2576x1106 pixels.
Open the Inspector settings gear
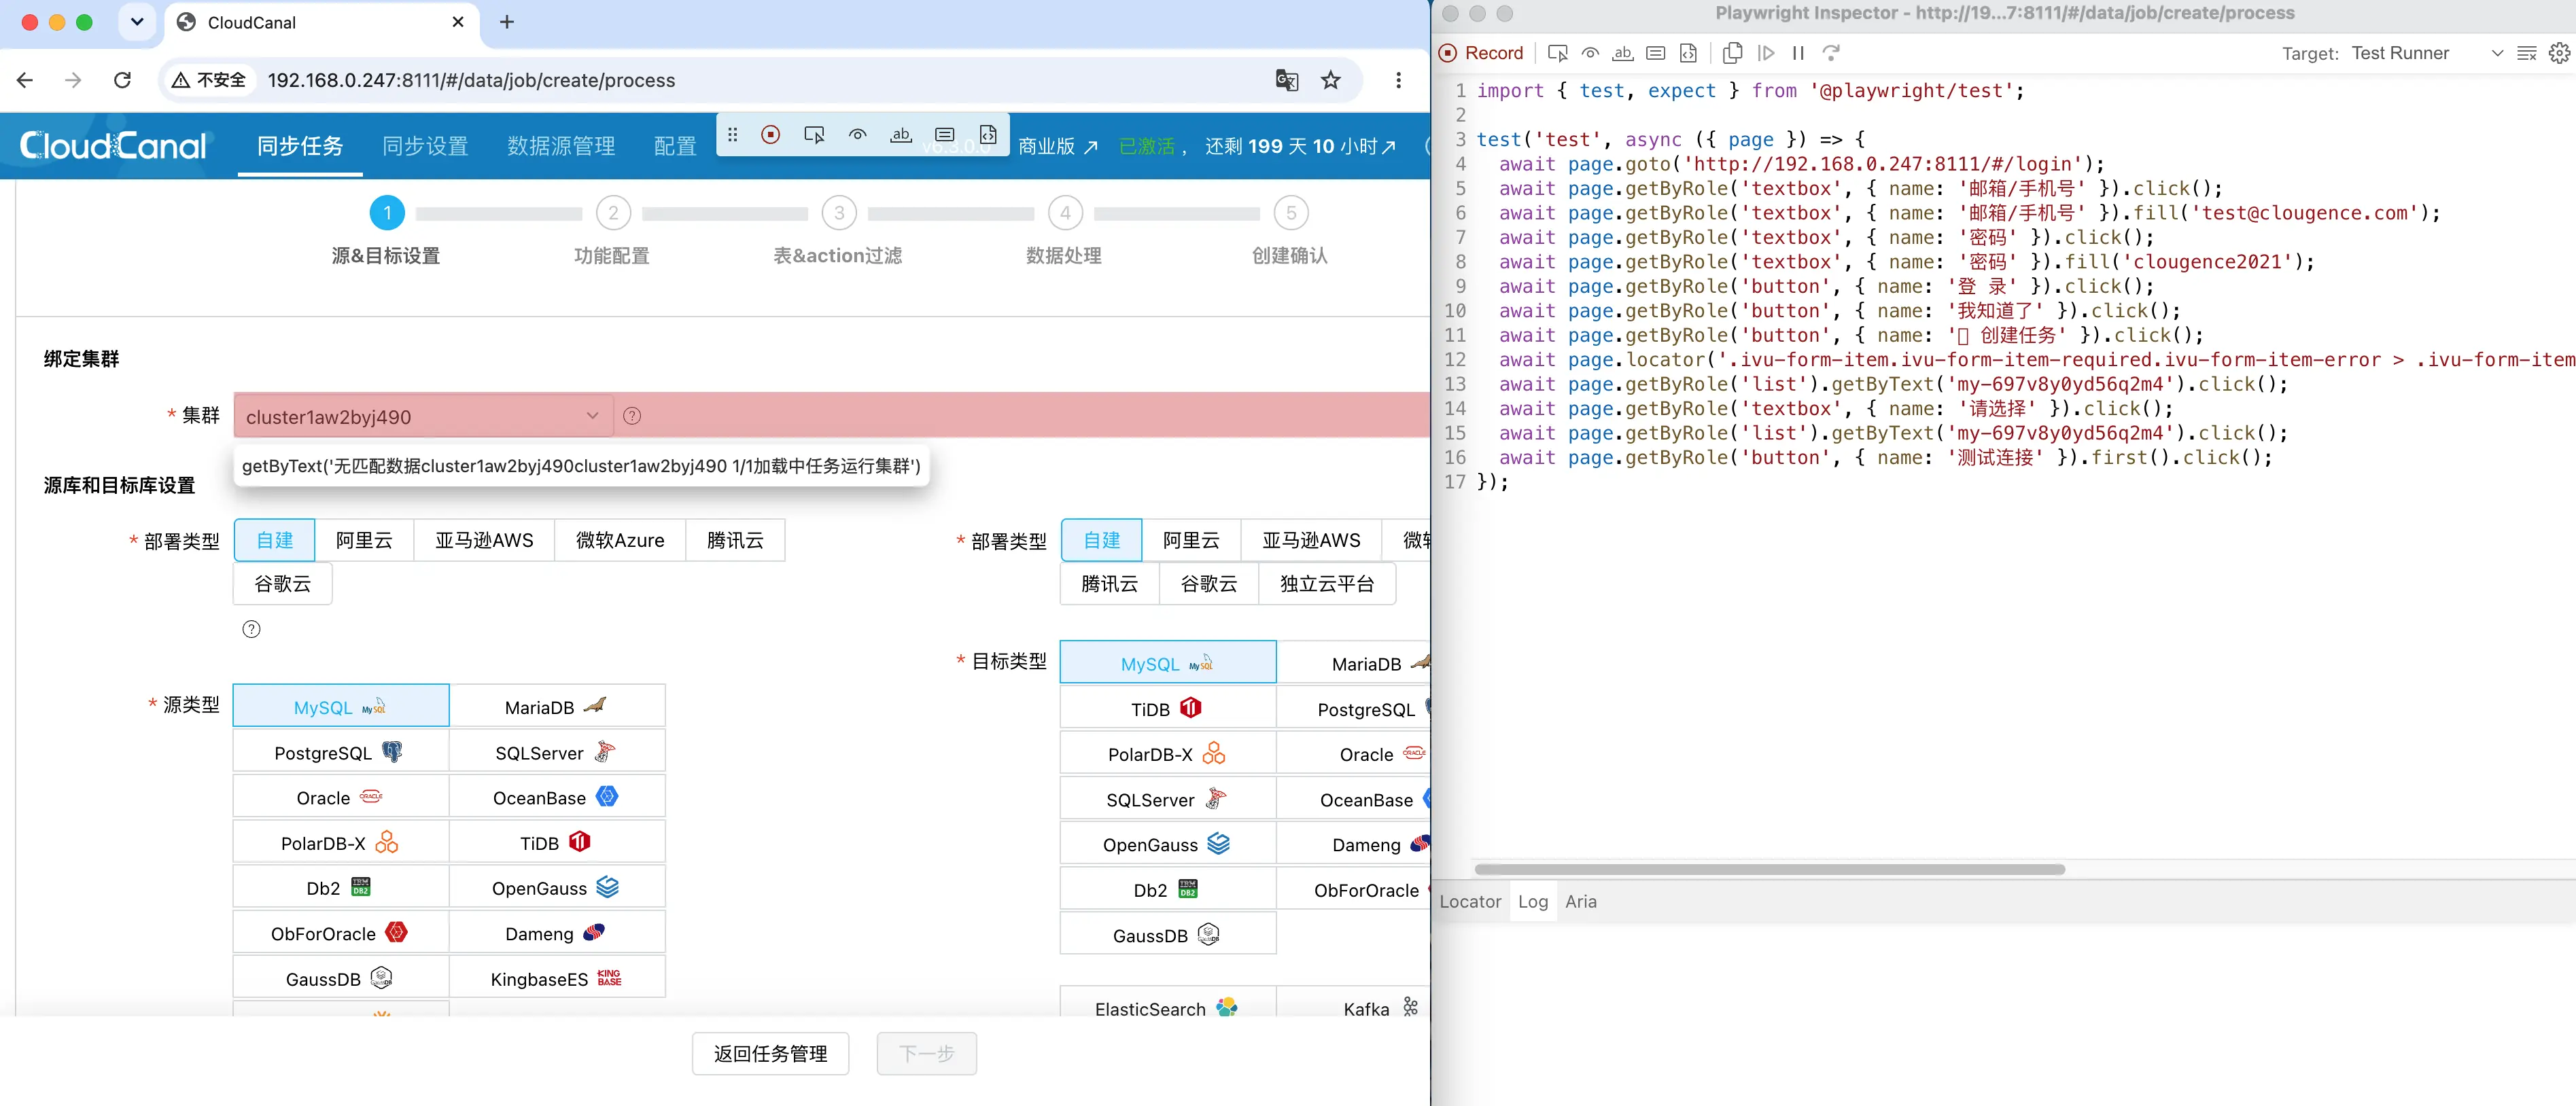2559,53
